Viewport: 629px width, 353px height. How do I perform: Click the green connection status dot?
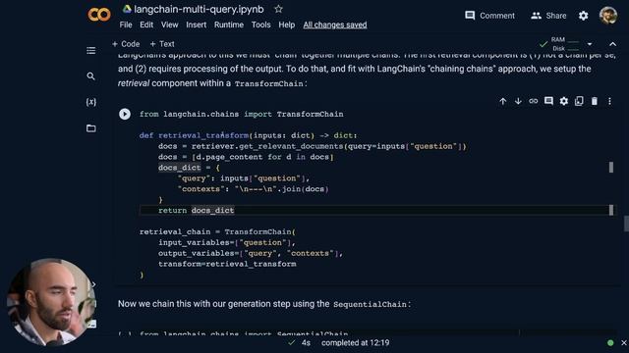coord(610,343)
